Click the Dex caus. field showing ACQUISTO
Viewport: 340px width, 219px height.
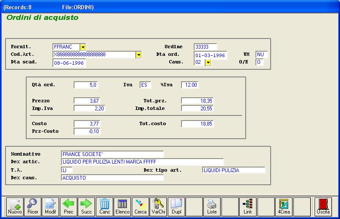tap(112, 178)
